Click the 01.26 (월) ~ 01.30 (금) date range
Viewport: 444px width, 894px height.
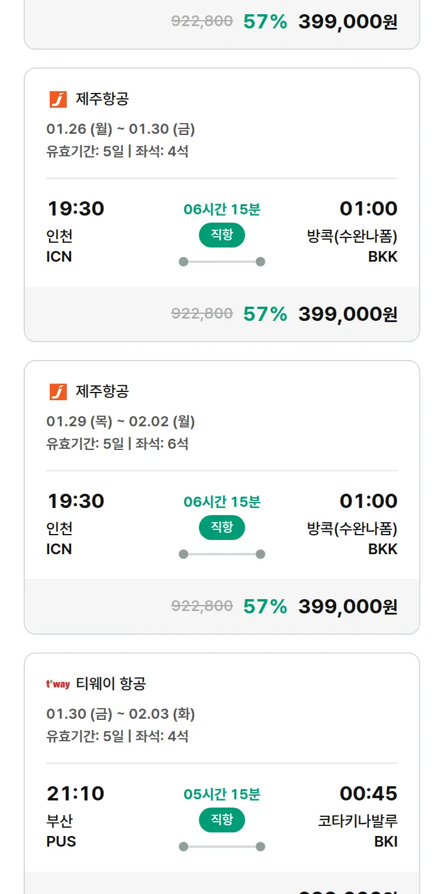coord(121,129)
